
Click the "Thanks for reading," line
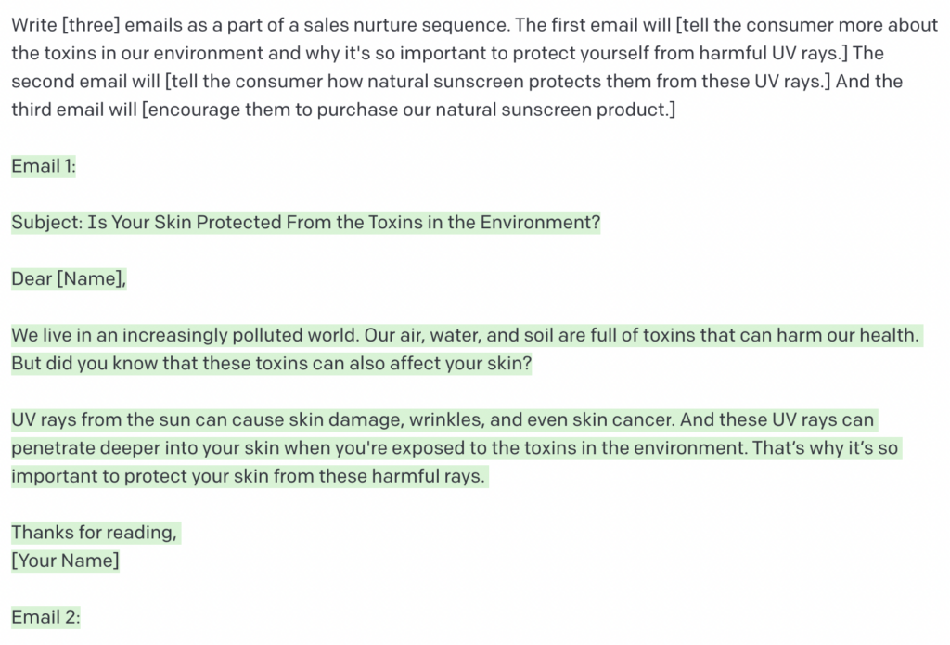(95, 533)
